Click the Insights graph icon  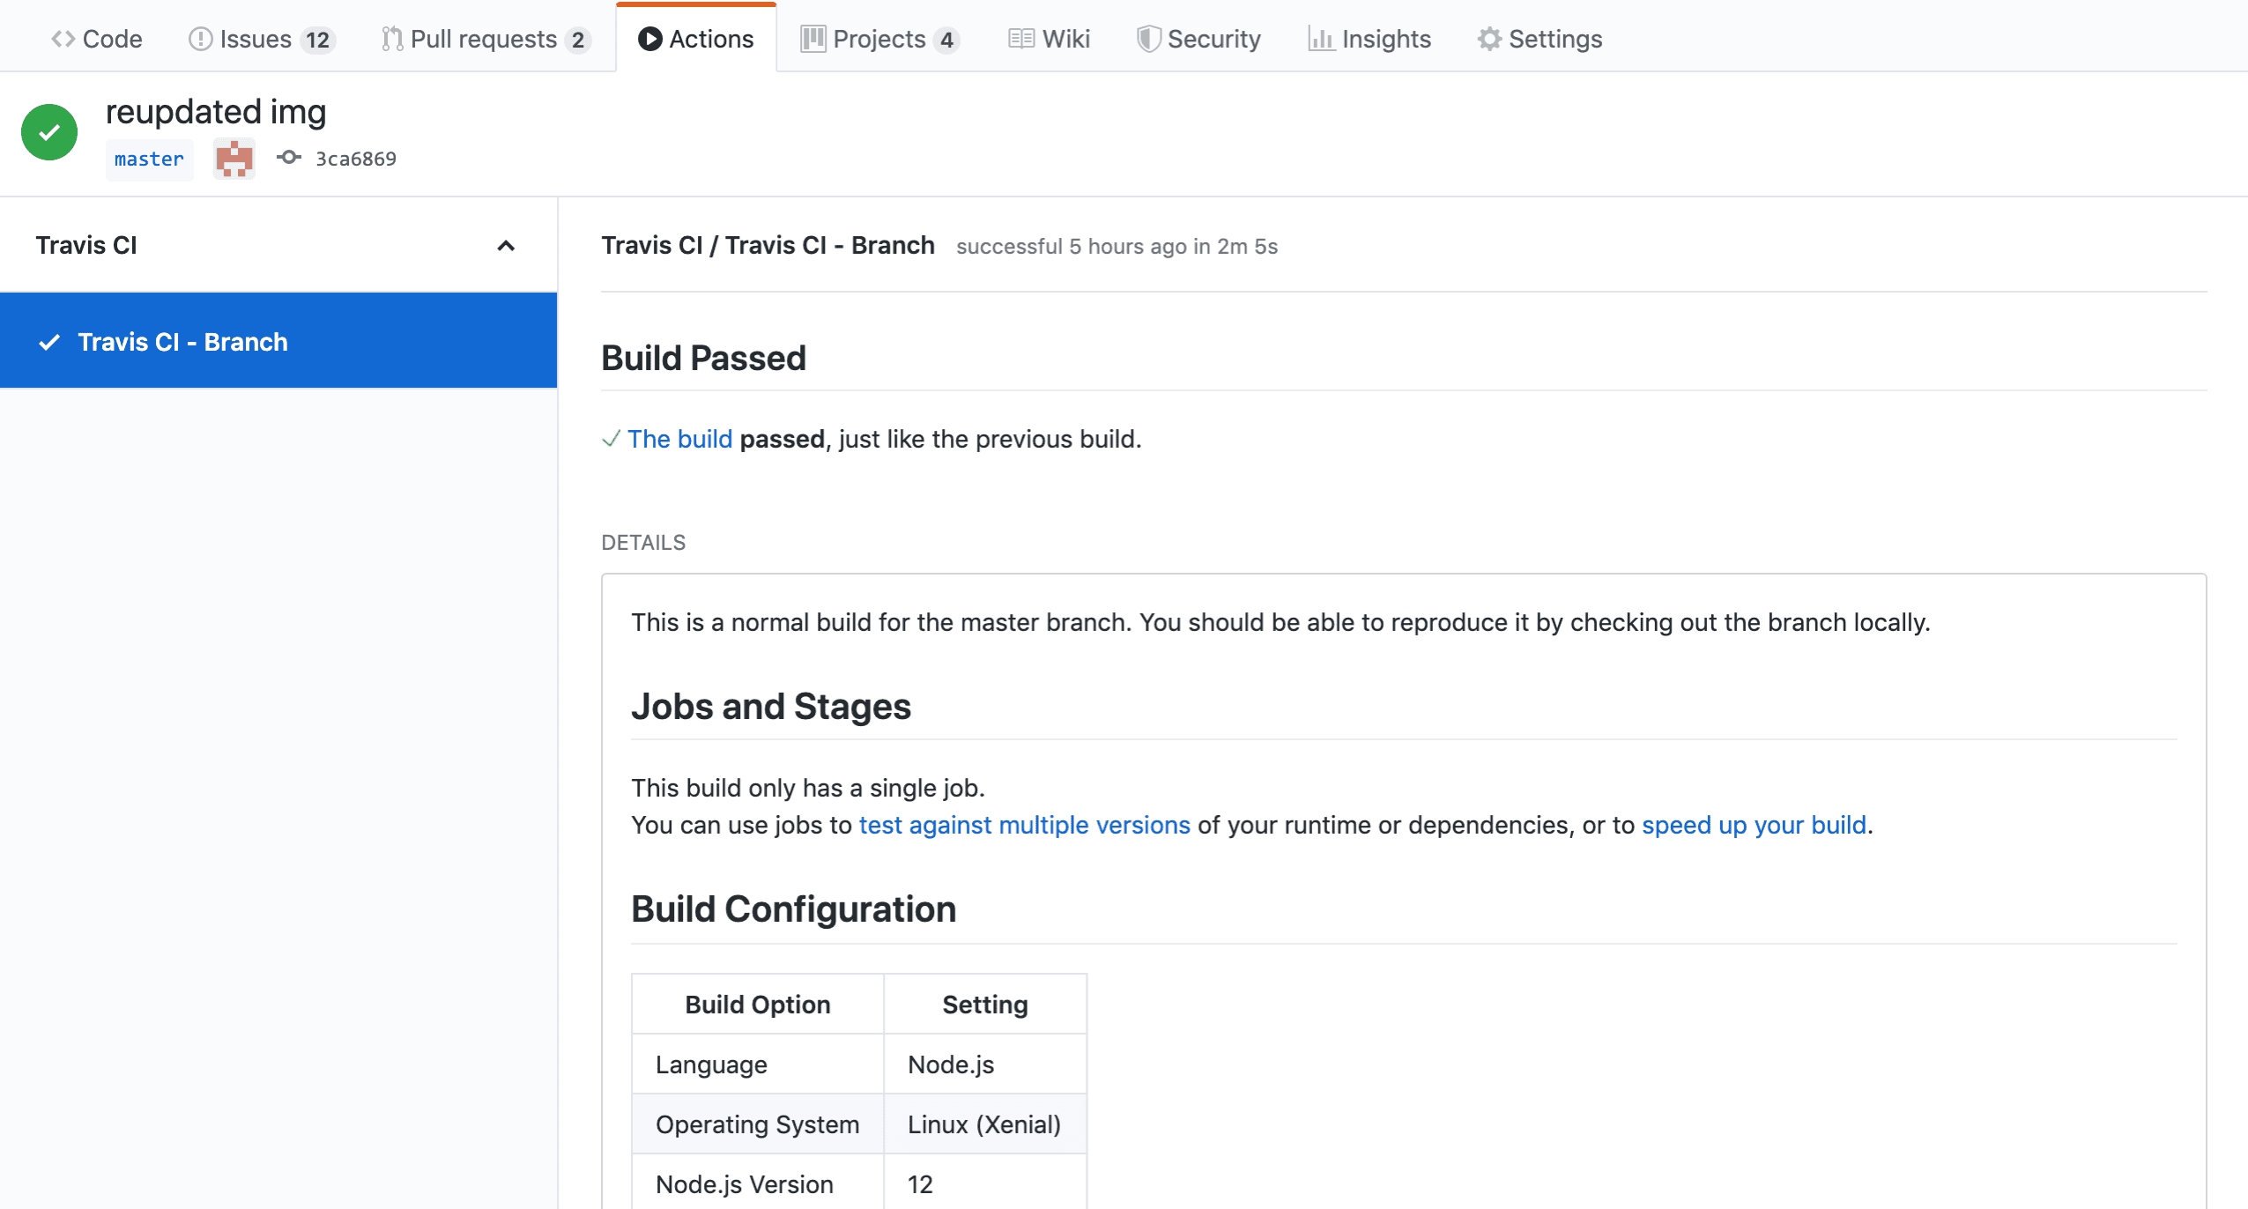click(x=1320, y=39)
